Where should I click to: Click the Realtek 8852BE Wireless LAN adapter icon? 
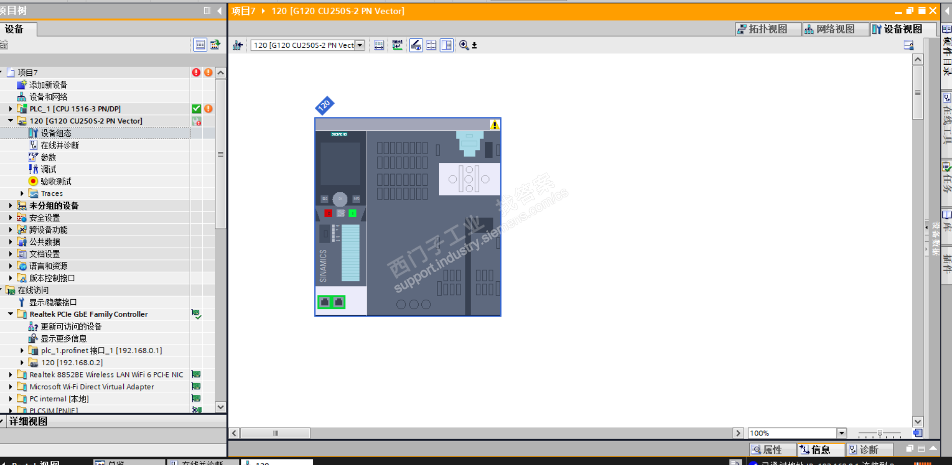22,375
